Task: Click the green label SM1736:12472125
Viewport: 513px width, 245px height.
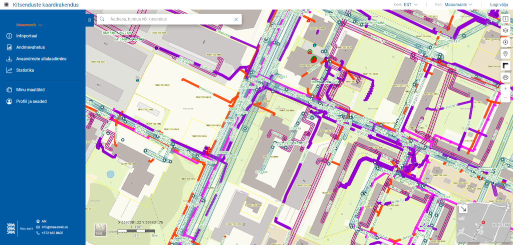Action: pos(117,33)
